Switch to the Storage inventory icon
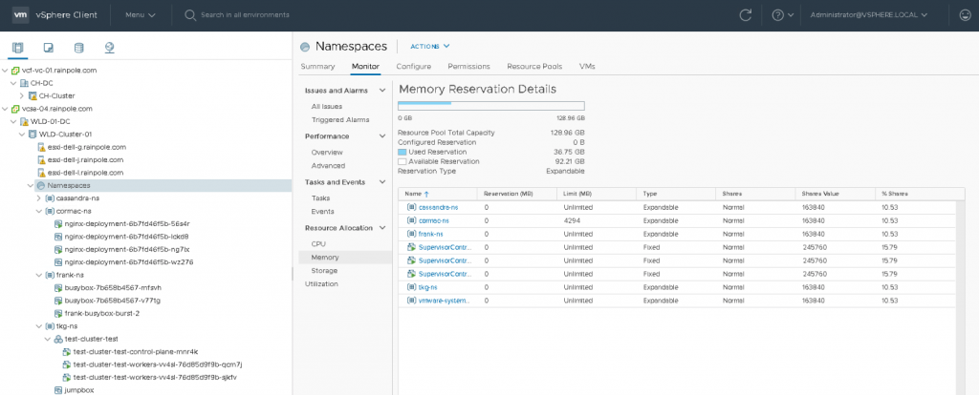 78,47
